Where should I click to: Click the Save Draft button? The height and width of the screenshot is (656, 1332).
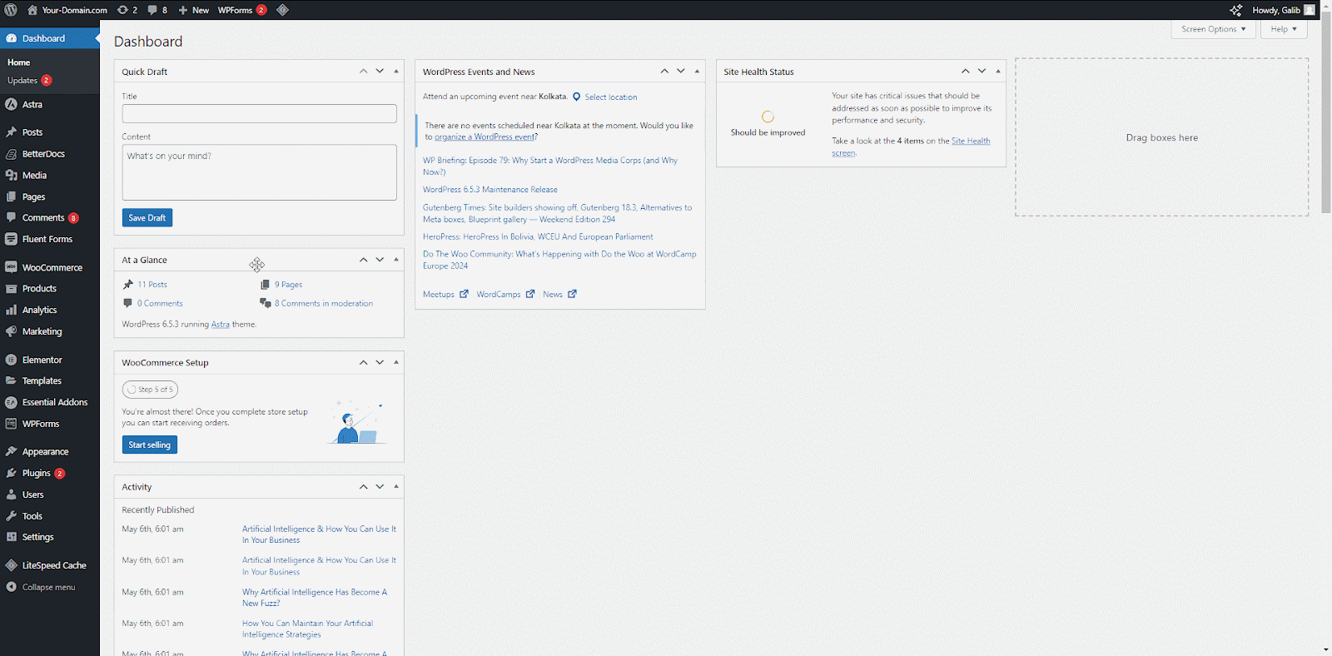click(147, 217)
